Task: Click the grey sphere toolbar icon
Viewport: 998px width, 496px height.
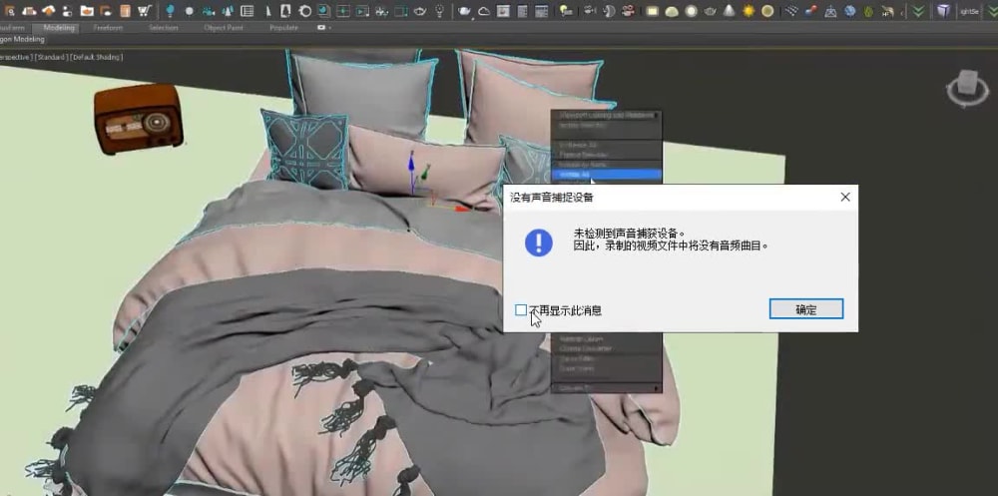Action: tap(189, 11)
